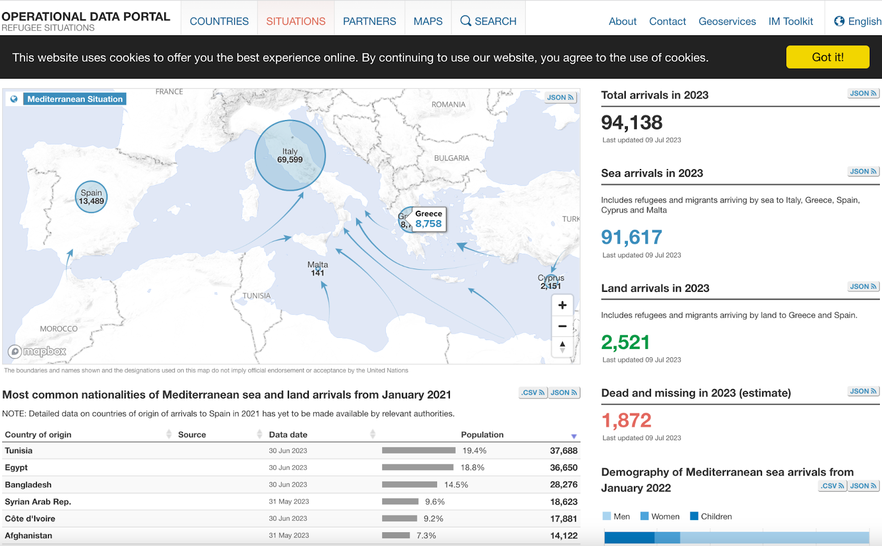Open the Mapbox logo link
Screen dimensions: 882x546
point(37,351)
